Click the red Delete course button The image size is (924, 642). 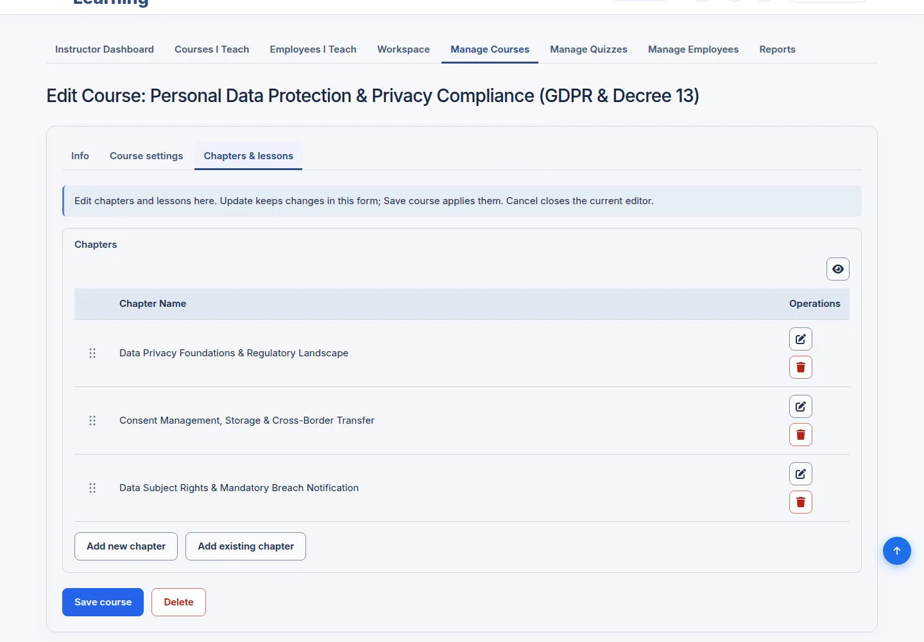pyautogui.click(x=178, y=602)
